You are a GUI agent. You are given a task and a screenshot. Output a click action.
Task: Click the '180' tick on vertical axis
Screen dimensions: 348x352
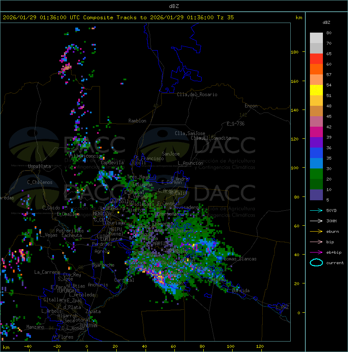pyautogui.click(x=294, y=52)
